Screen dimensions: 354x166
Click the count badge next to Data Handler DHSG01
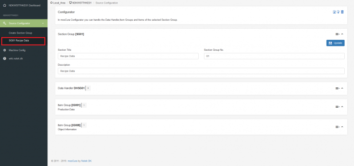click(88, 88)
